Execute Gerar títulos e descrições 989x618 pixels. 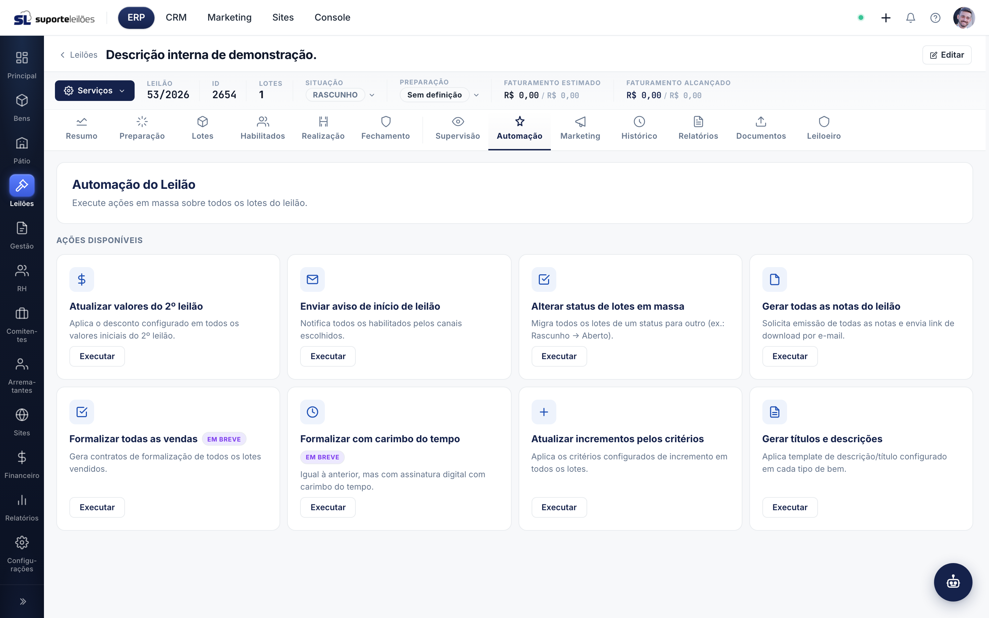pyautogui.click(x=789, y=507)
